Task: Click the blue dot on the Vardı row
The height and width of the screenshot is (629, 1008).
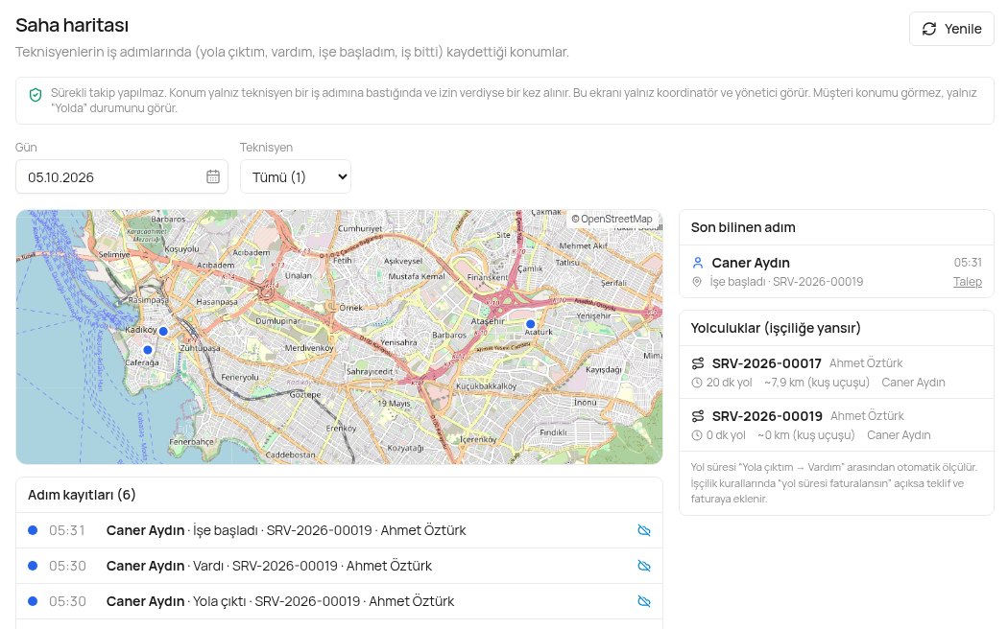Action: [33, 566]
